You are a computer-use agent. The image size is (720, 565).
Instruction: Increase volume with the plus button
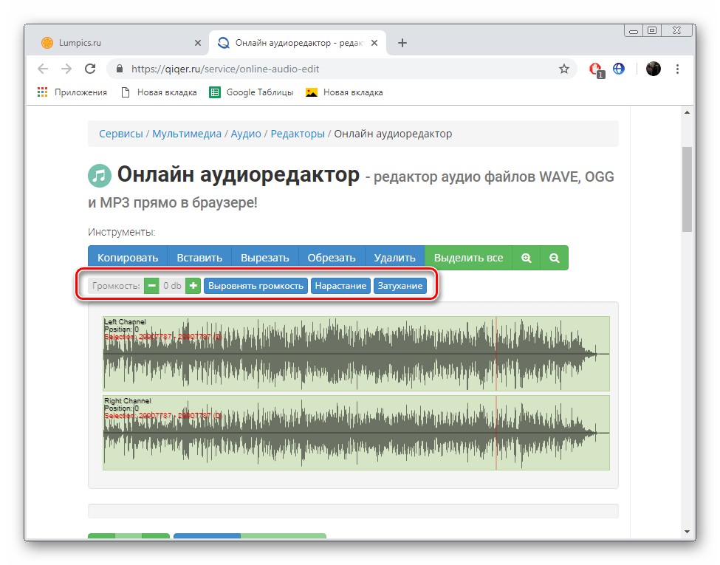tap(192, 285)
